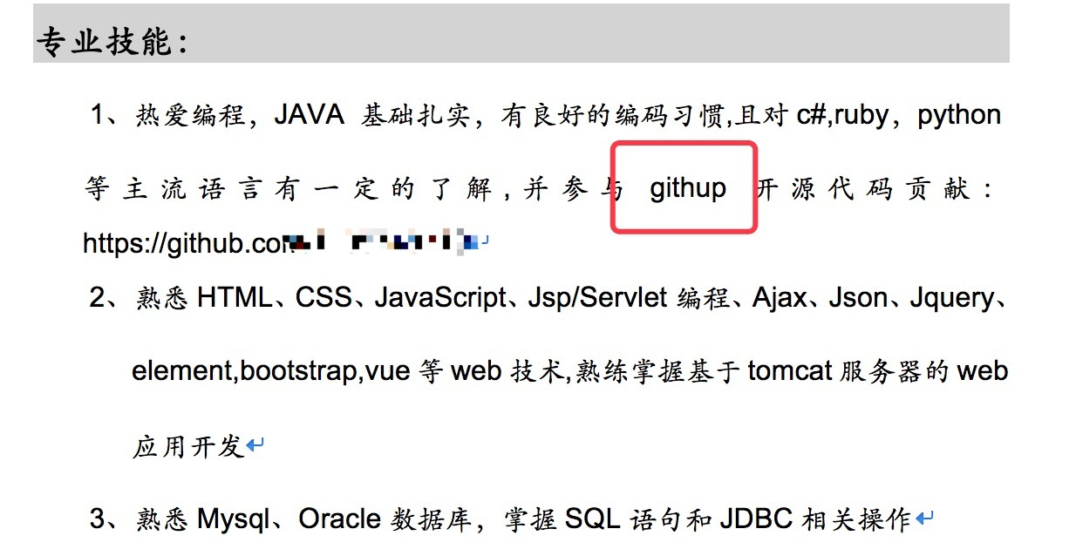Click the word HTML in item 2
This screenshot has width=1076, height=556.
(234, 298)
